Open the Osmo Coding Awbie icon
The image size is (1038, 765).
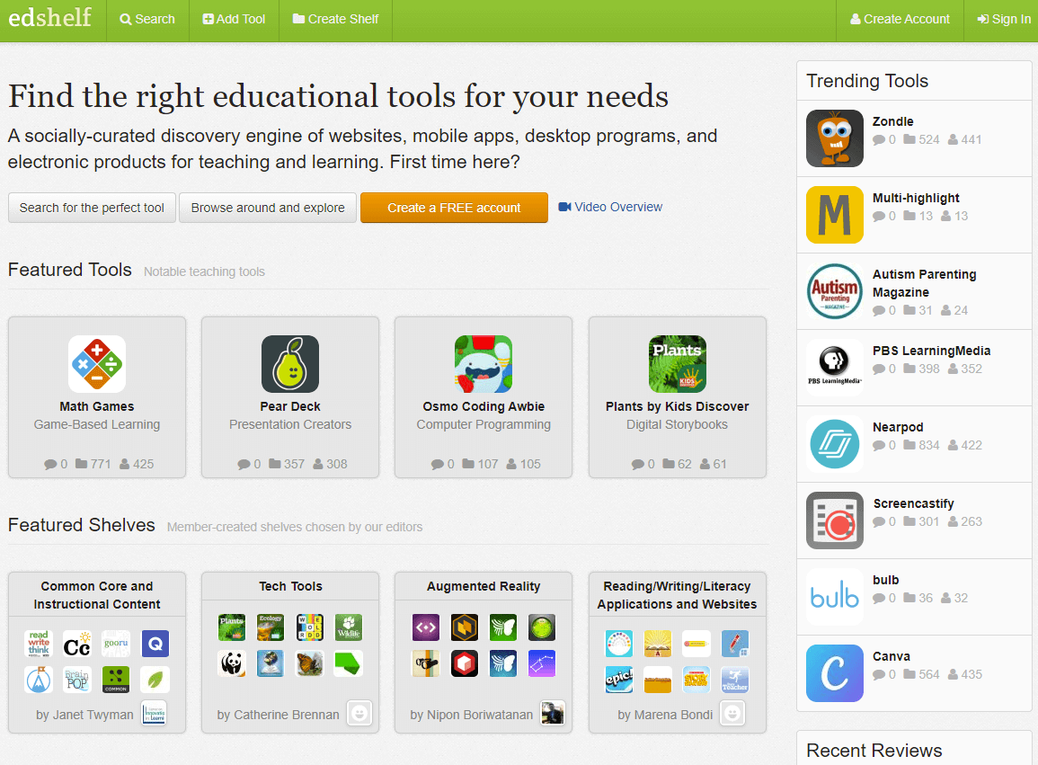click(484, 364)
